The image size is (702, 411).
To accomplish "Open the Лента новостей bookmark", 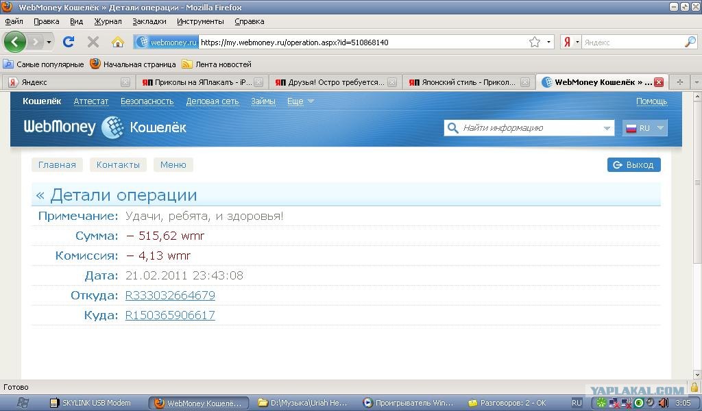I will click(x=217, y=64).
